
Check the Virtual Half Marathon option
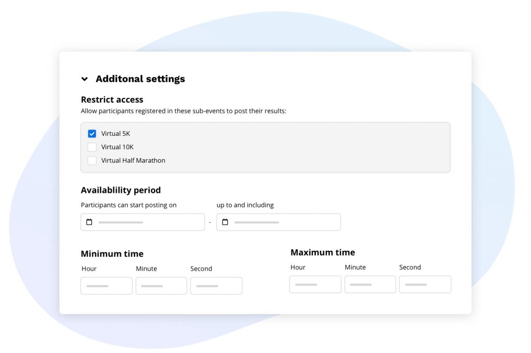click(x=92, y=161)
